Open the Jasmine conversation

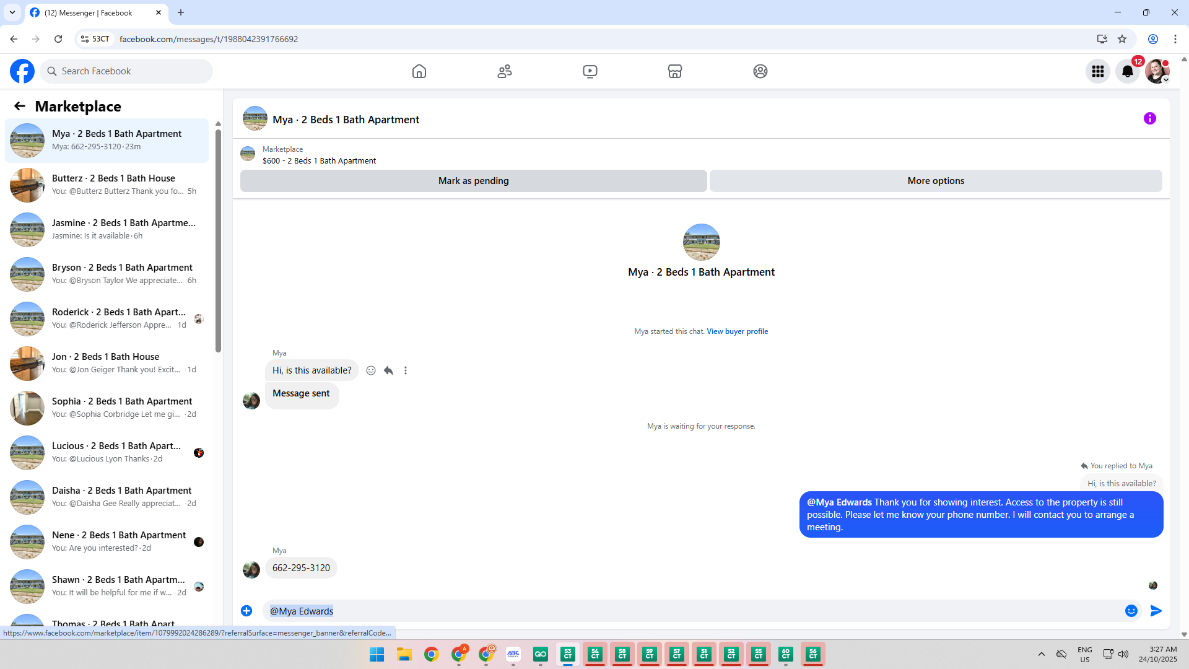[x=107, y=230]
